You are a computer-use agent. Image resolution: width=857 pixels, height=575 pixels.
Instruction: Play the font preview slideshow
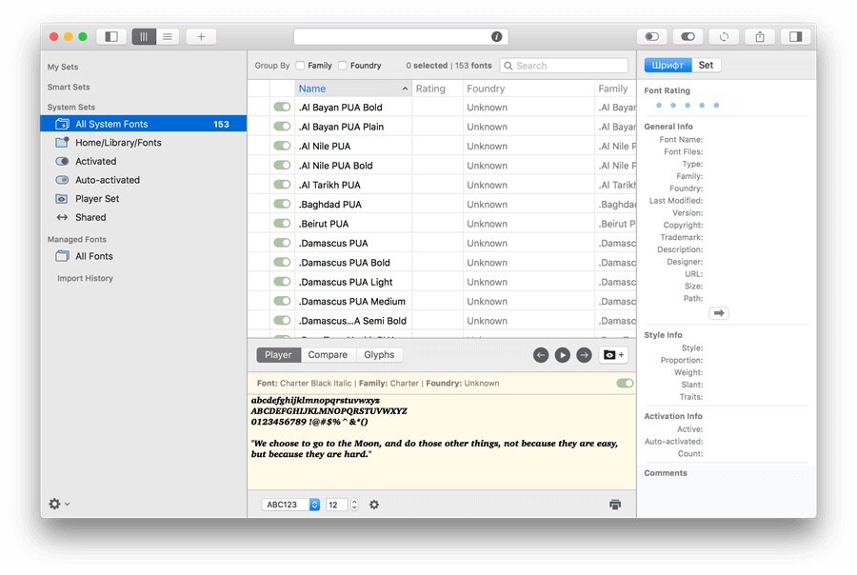[x=563, y=355]
